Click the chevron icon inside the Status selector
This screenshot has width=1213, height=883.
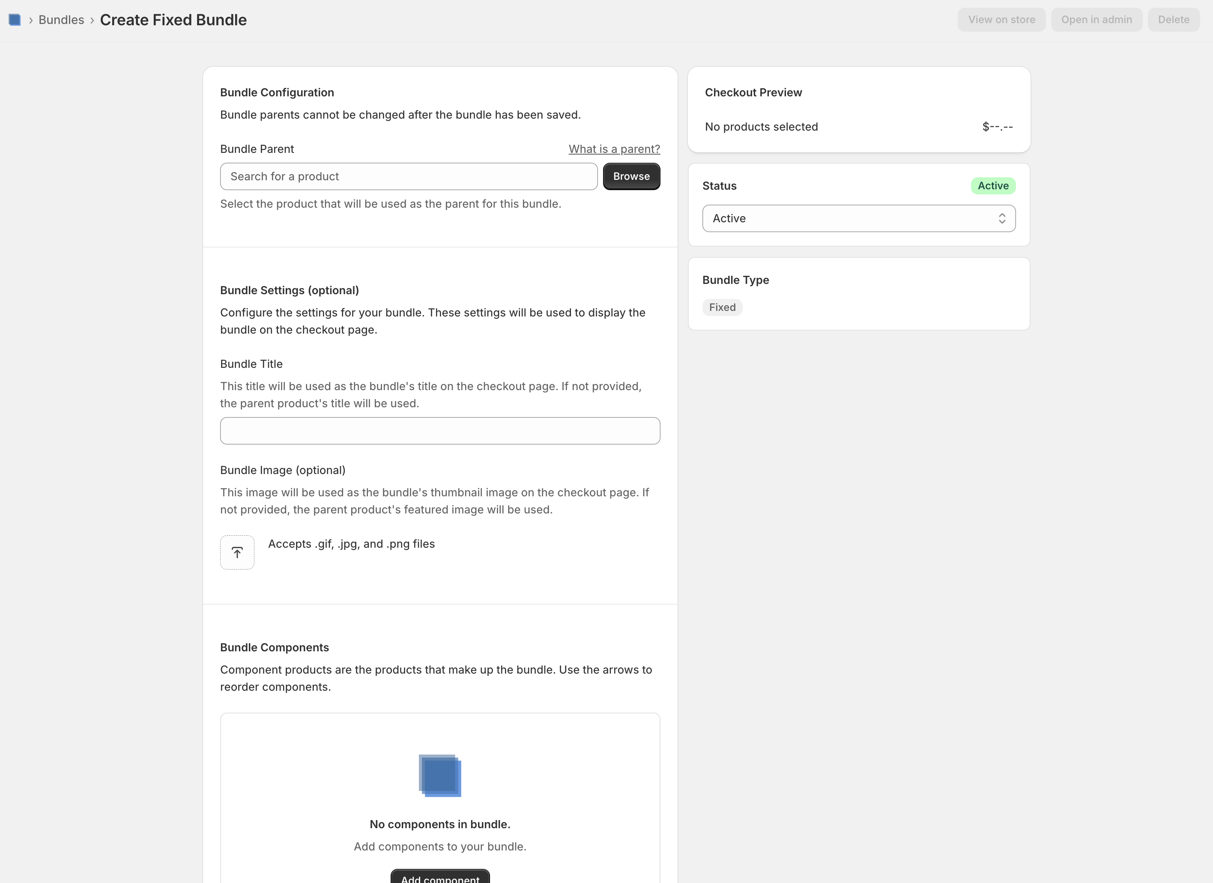pyautogui.click(x=1002, y=218)
